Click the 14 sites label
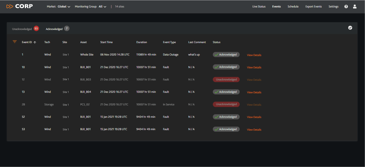The width and height of the screenshot is (365, 167). pyautogui.click(x=120, y=7)
